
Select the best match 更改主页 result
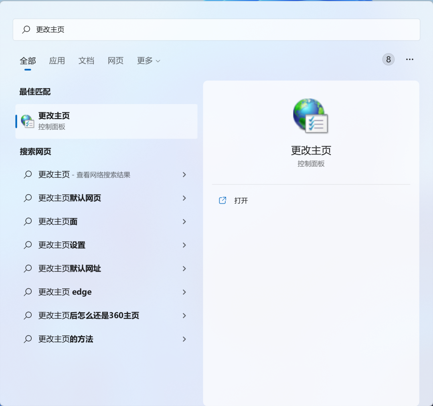[106, 121]
